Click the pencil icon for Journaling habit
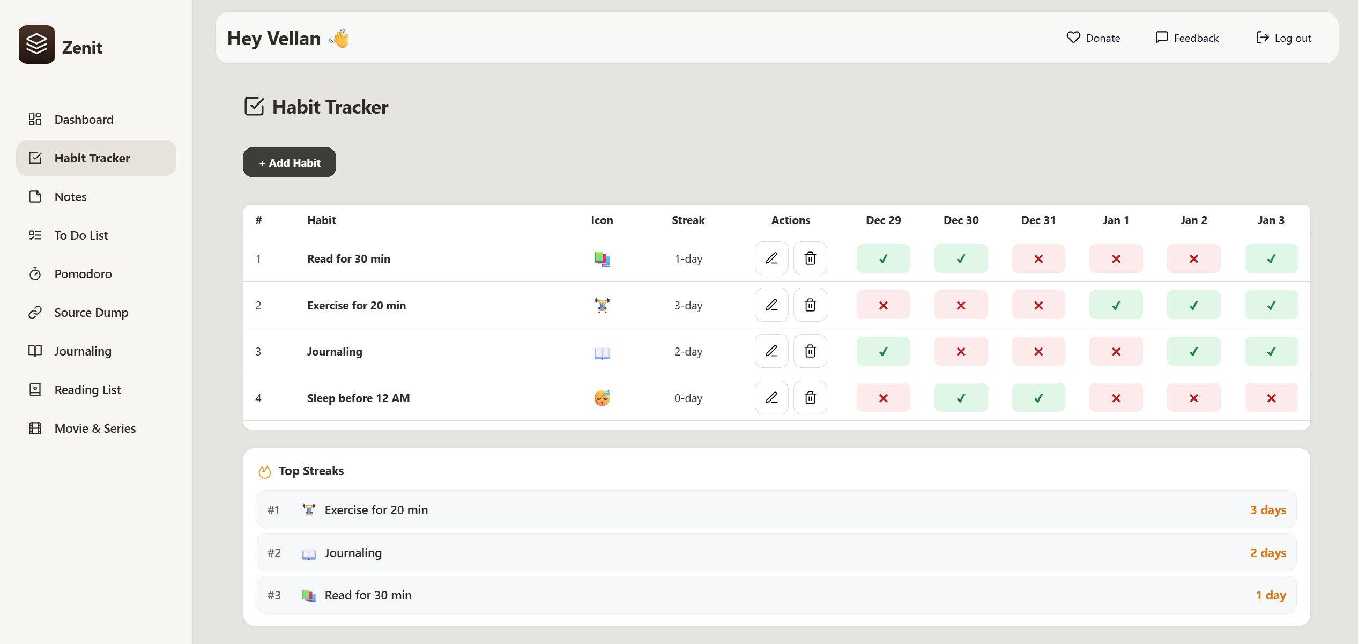Image resolution: width=1358 pixels, height=644 pixels. pyautogui.click(x=771, y=351)
